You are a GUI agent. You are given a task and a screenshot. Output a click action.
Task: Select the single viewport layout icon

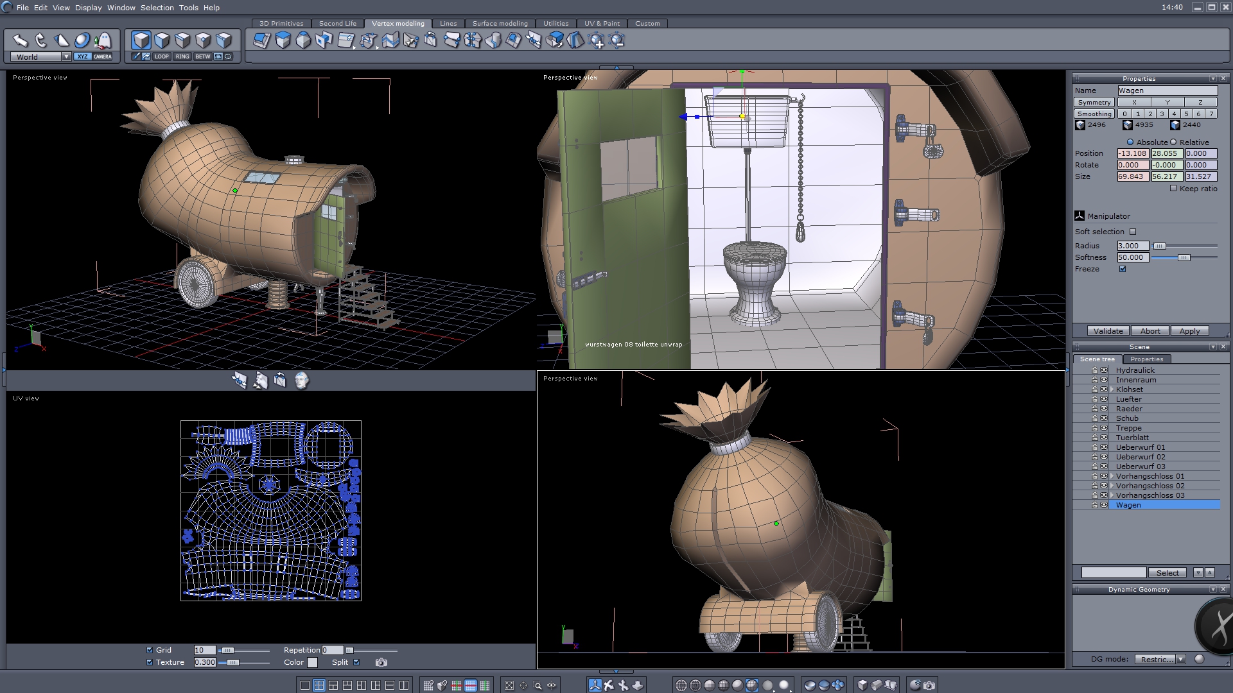pyautogui.click(x=305, y=685)
